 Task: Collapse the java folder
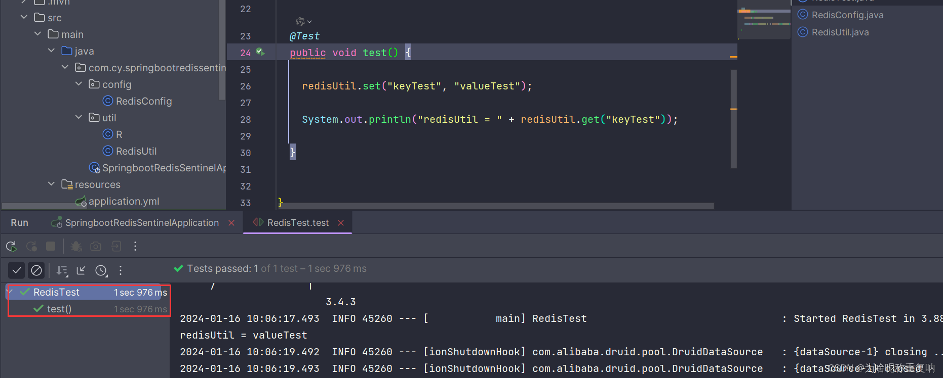click(x=52, y=51)
